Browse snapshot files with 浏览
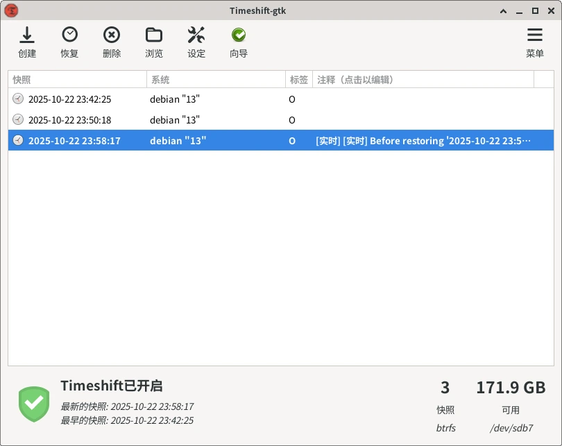Image resolution: width=562 pixels, height=446 pixels. pos(153,42)
